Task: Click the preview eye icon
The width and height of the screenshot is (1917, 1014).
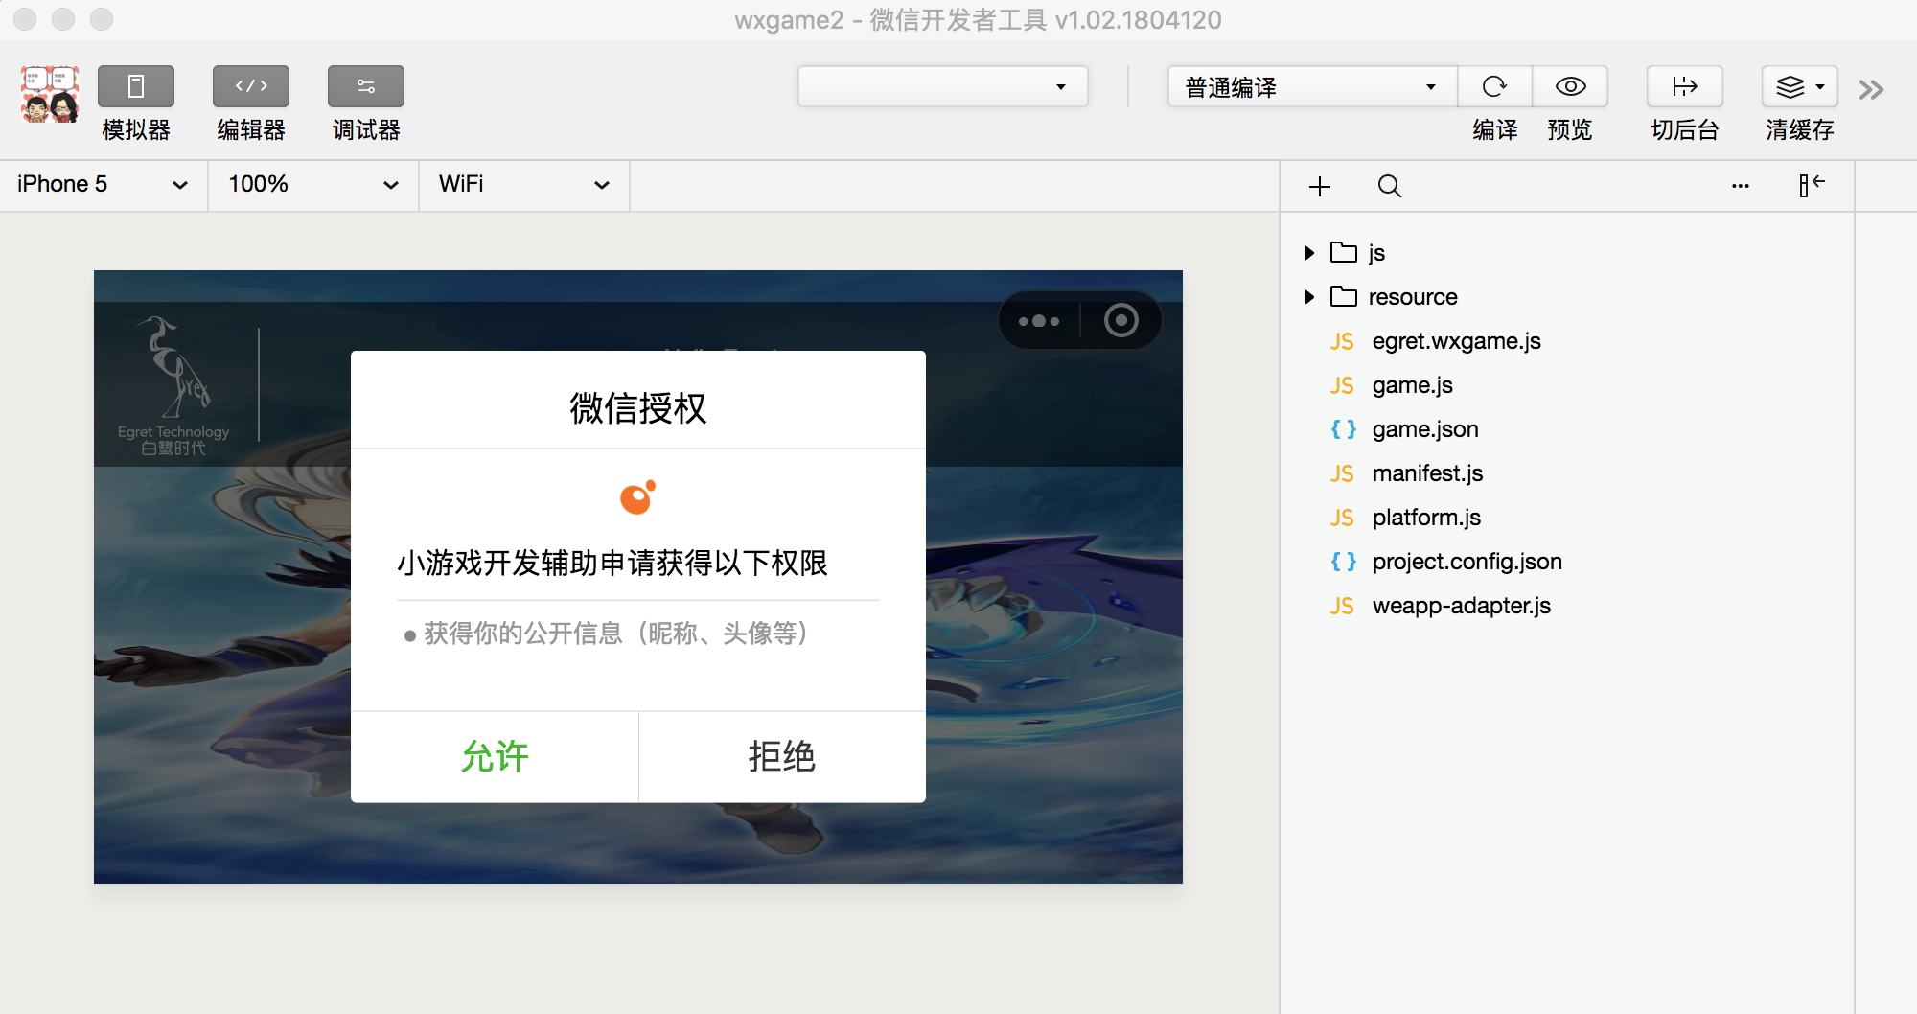Action: click(1570, 87)
